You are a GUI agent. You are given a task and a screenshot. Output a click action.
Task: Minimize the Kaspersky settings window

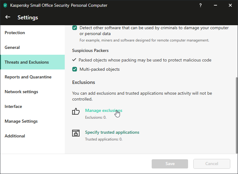pyautogui.click(x=215, y=5)
